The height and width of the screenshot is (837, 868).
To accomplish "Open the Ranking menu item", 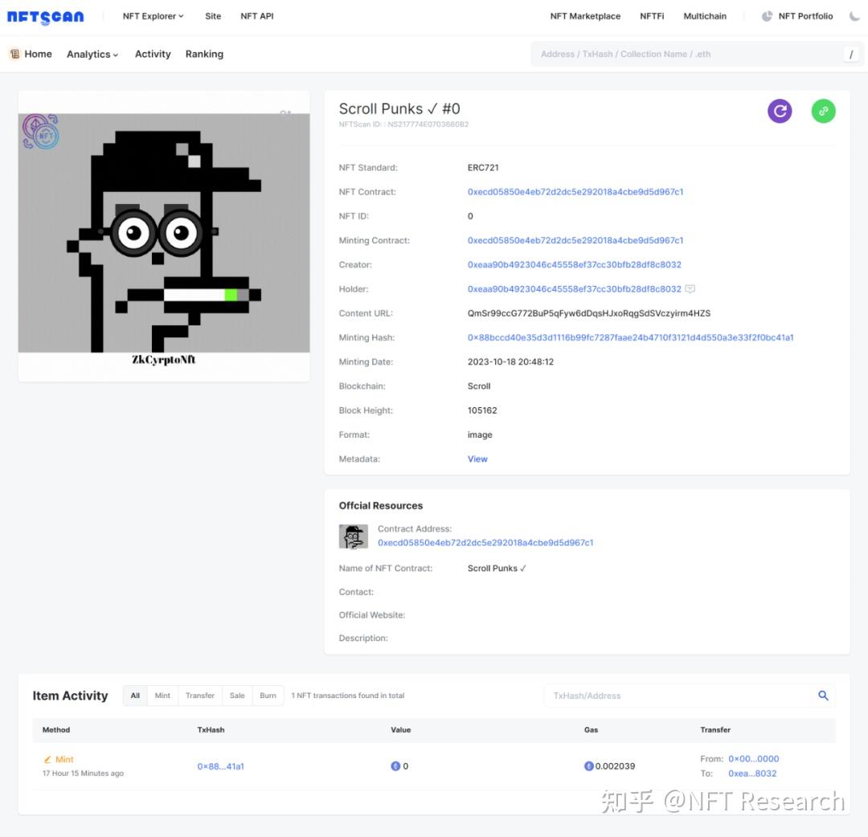I will (x=204, y=54).
